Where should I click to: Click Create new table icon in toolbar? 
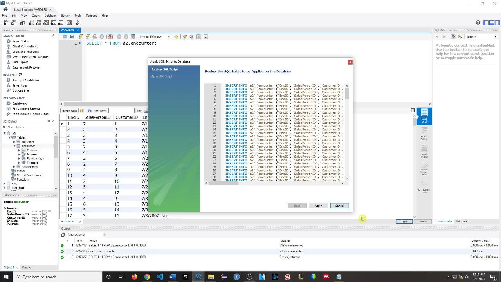[38, 23]
